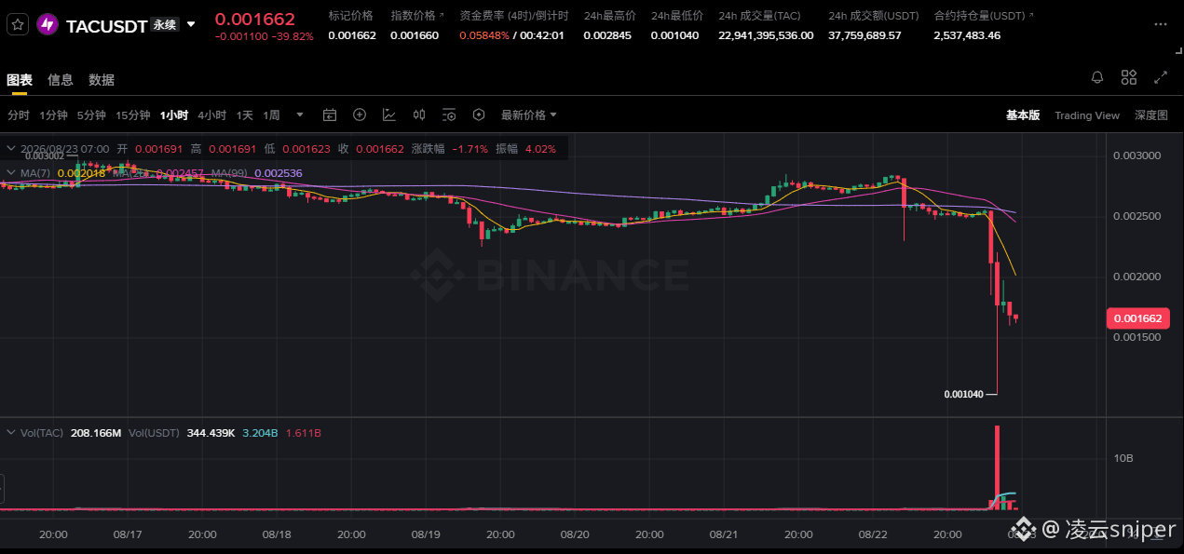
Task: Click the 24h成交量(TAC) value
Action: (766, 35)
